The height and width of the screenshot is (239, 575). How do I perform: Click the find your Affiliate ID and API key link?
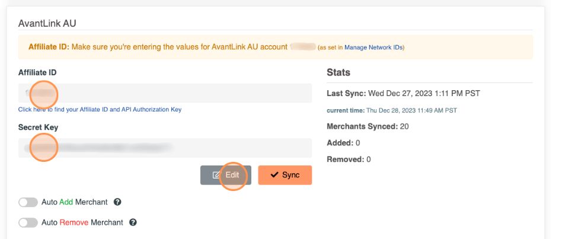[x=100, y=109]
